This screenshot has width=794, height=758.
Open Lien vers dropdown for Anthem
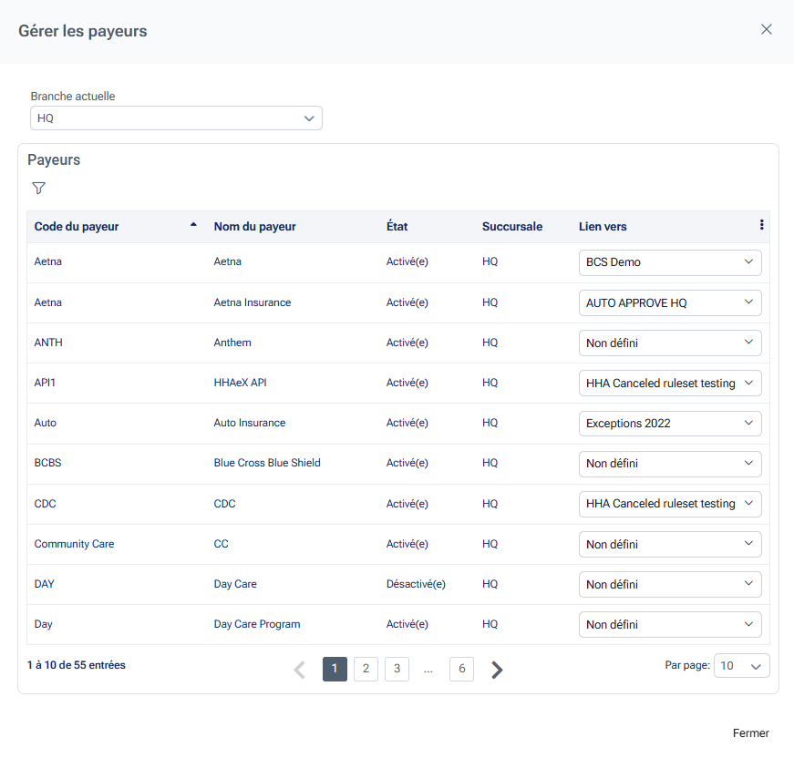[x=669, y=343]
